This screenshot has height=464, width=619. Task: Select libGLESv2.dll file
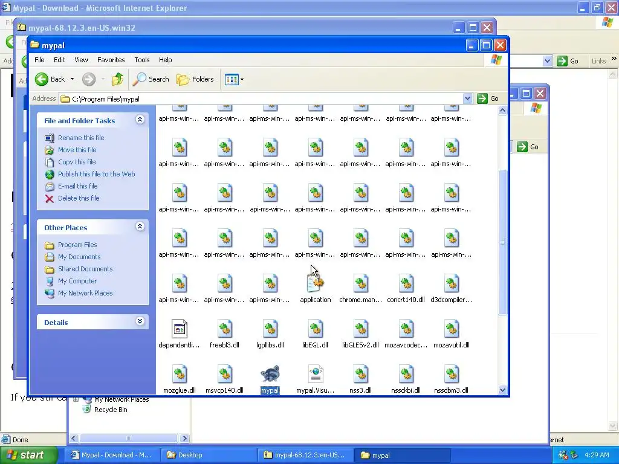pyautogui.click(x=360, y=334)
